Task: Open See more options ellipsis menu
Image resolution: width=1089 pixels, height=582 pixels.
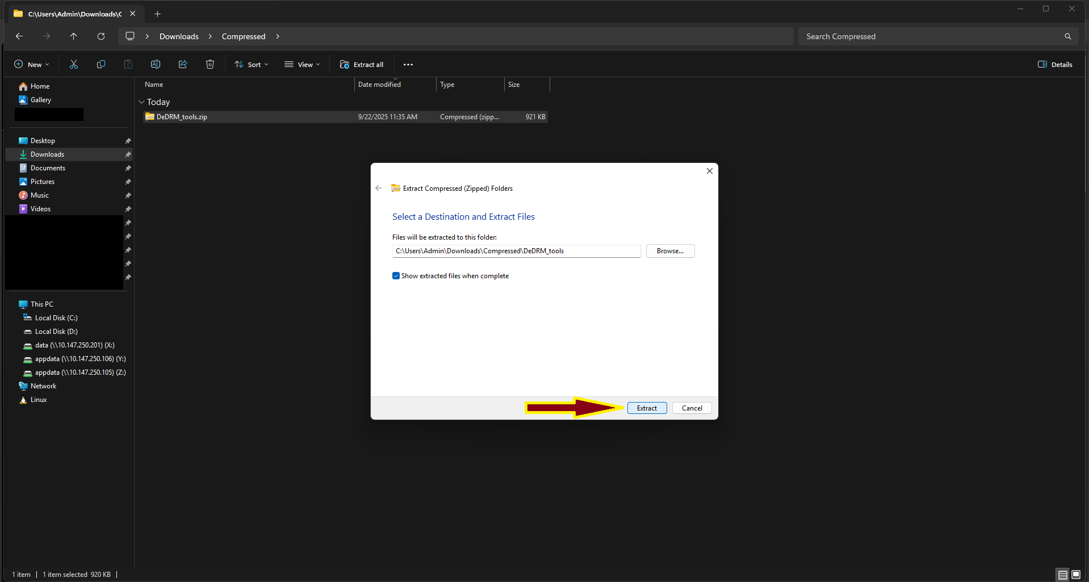Action: click(x=408, y=65)
